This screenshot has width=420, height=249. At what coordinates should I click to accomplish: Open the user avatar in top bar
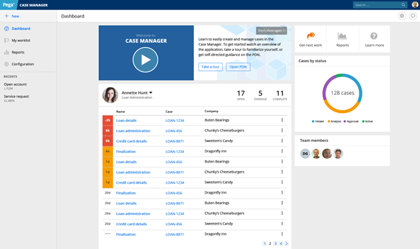415,5
